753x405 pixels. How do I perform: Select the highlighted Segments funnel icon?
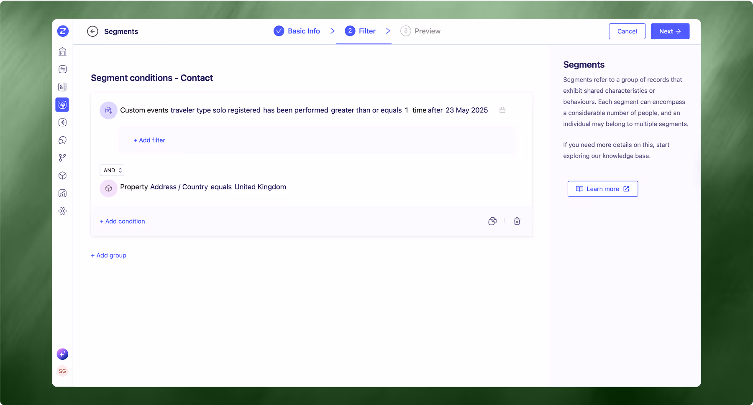[x=62, y=104]
